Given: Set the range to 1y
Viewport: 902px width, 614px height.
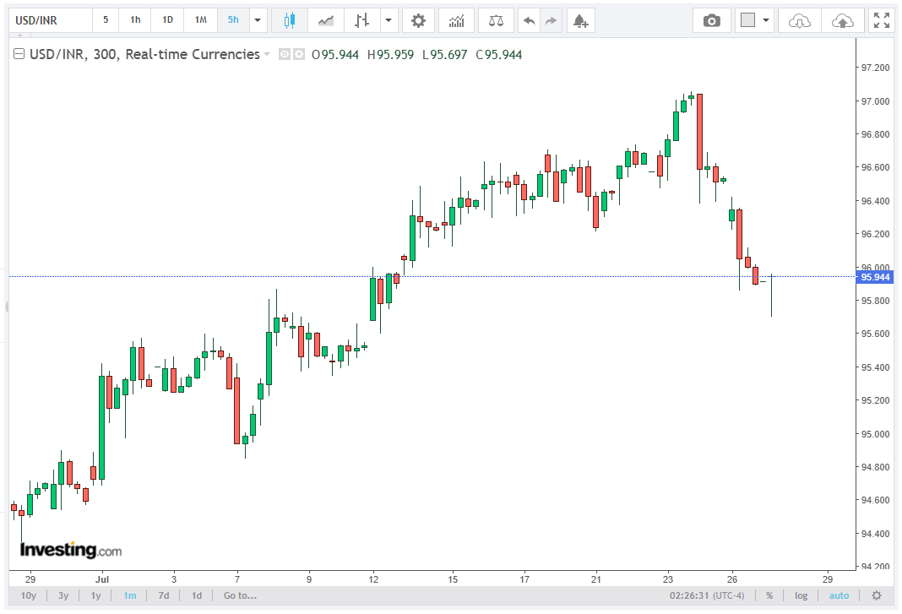Looking at the screenshot, I should tap(95, 595).
